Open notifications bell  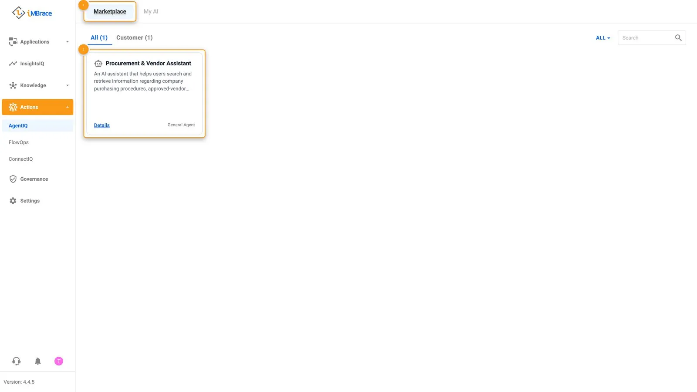point(38,361)
